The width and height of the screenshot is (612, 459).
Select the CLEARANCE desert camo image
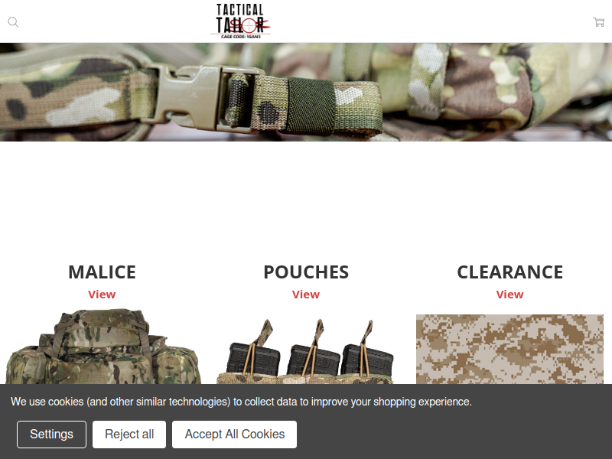tap(509, 350)
